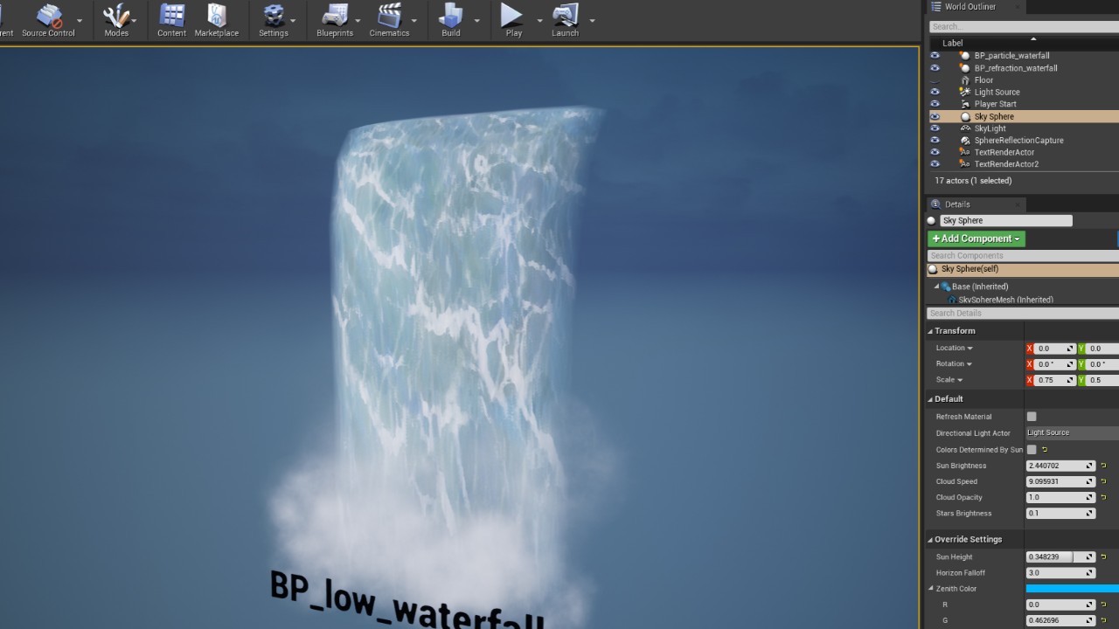Image resolution: width=1119 pixels, height=629 pixels.
Task: Click the Sun Brightness value field
Action: [x=1055, y=466]
